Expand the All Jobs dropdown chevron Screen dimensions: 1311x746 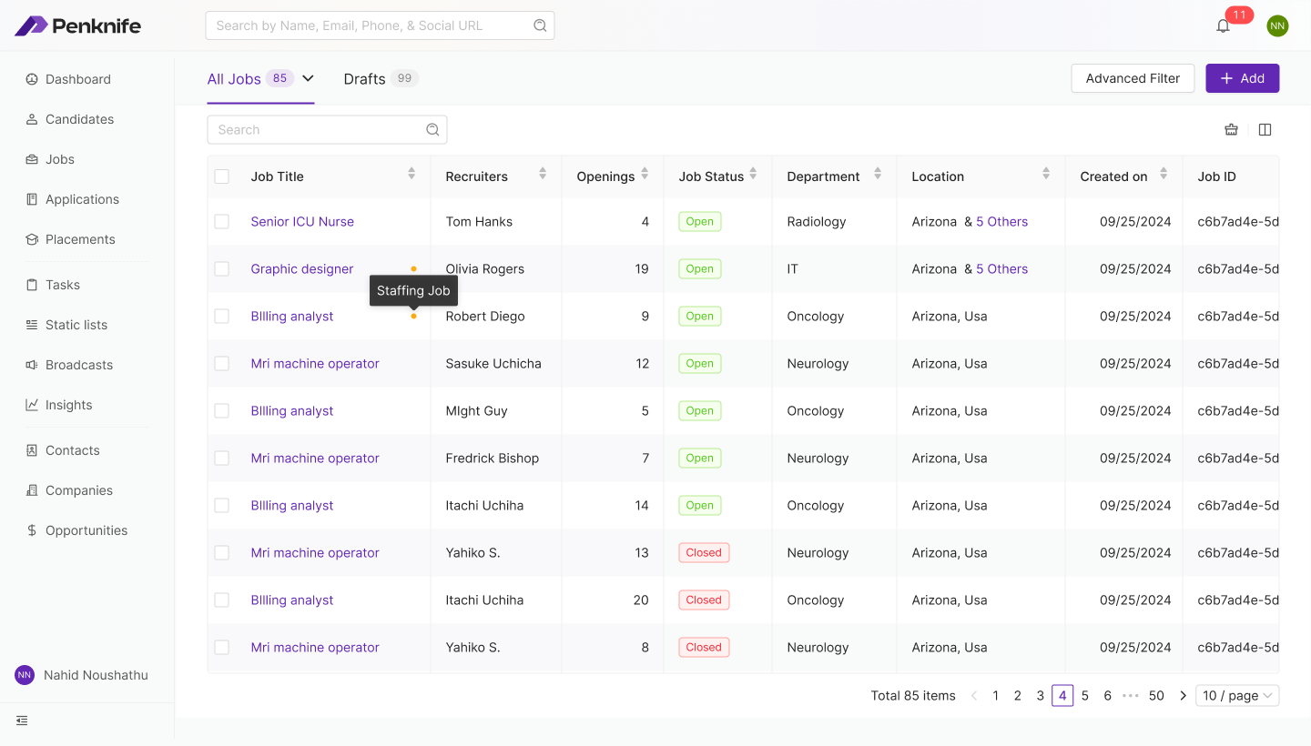click(308, 78)
